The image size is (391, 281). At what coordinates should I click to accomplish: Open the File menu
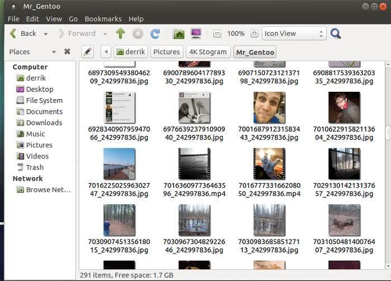tap(13, 19)
